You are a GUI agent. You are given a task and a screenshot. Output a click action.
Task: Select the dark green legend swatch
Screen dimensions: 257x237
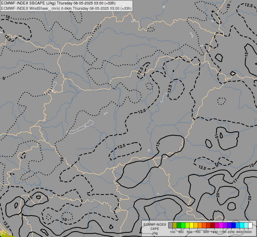pyautogui.click(x=179, y=225)
